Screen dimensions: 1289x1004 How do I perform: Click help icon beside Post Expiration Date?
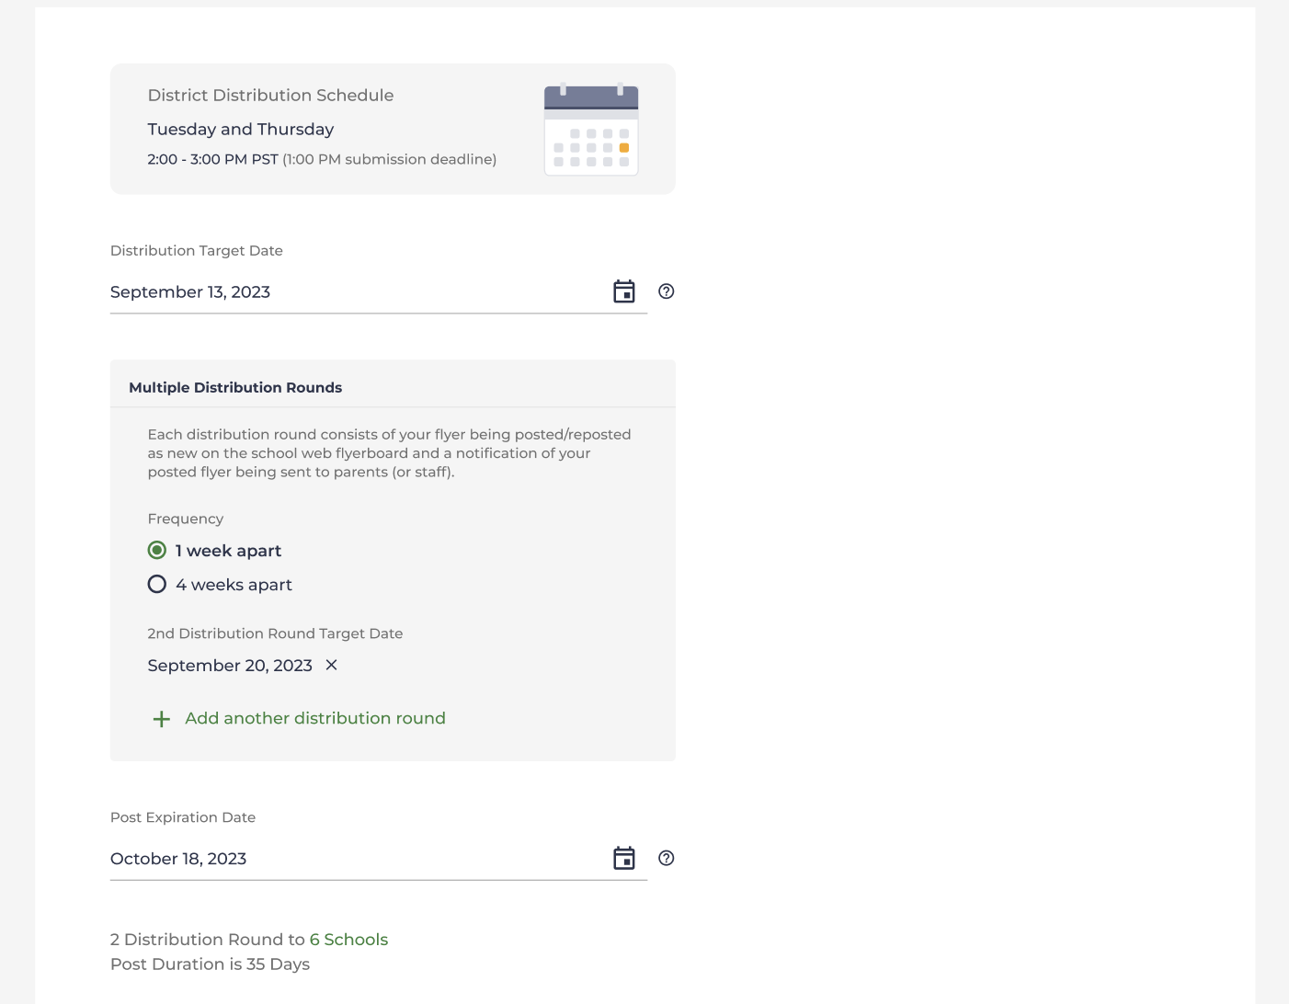coord(667,858)
